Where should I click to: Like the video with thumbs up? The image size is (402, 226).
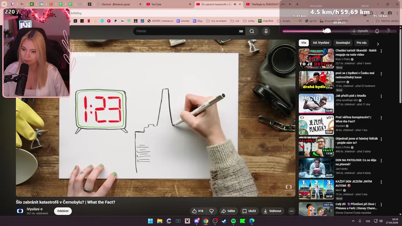tap(198, 211)
